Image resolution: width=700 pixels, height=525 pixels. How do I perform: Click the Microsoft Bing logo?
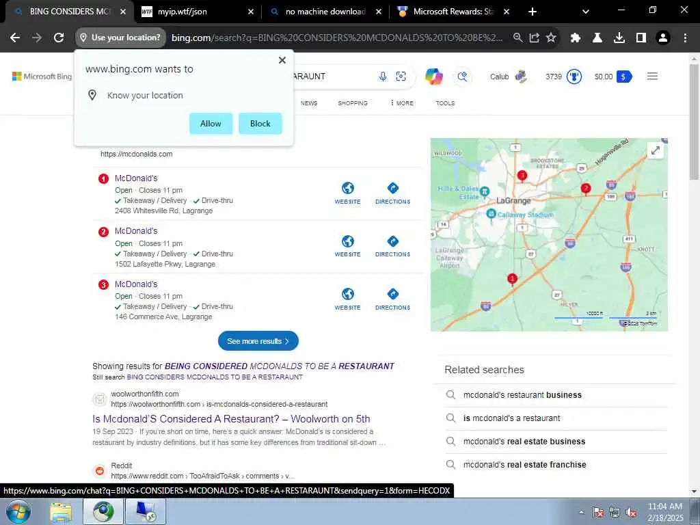[42, 77]
